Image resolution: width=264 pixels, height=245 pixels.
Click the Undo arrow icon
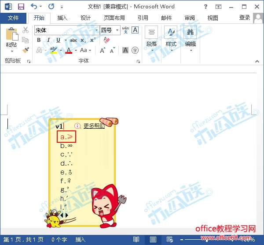tap(34, 7)
